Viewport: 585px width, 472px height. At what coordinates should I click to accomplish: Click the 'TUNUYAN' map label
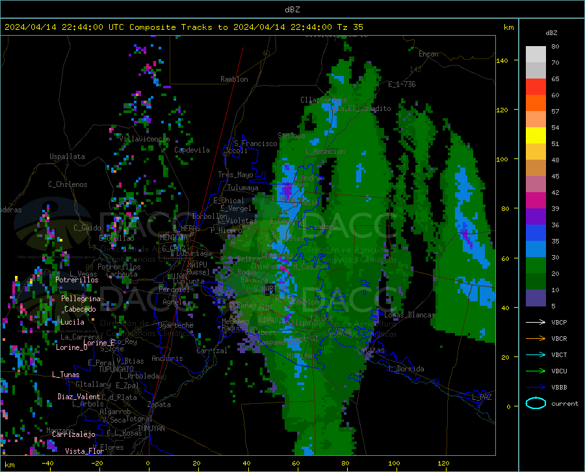pos(151,429)
